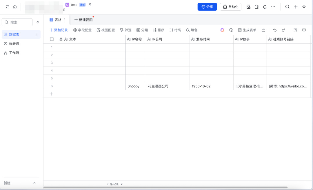The width and height of the screenshot is (313, 190).
Task: Click 新建视图 to create view
Action: pyautogui.click(x=83, y=20)
